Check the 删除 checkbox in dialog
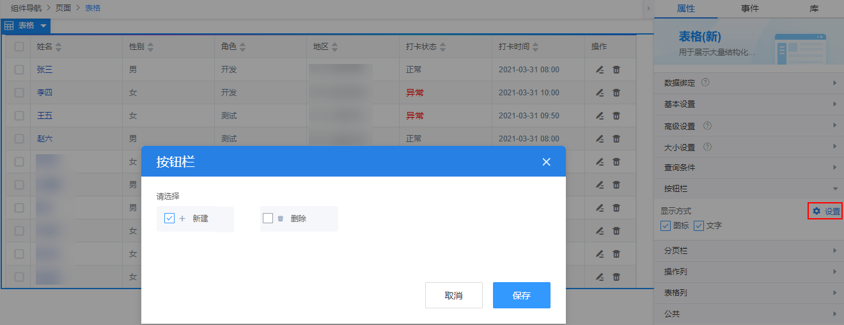The width and height of the screenshot is (844, 325). pos(268,218)
